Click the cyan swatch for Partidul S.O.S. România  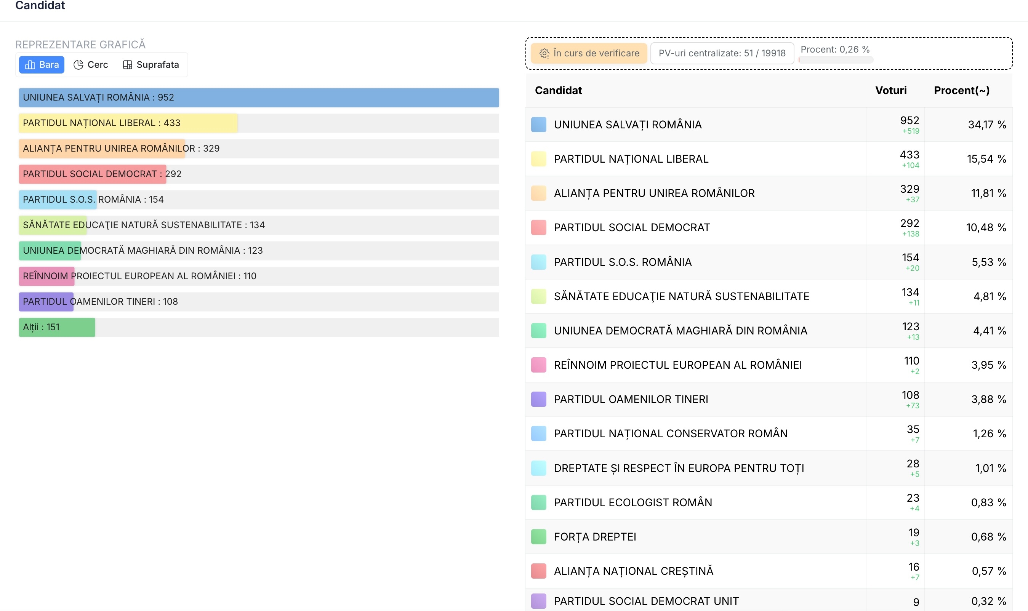538,262
